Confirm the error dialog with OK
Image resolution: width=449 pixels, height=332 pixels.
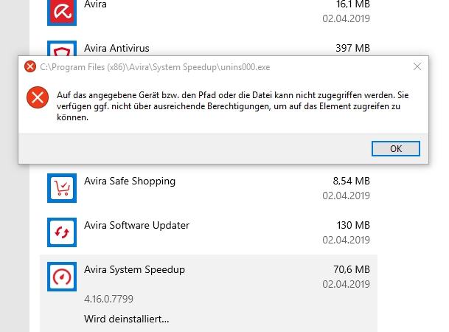point(396,149)
